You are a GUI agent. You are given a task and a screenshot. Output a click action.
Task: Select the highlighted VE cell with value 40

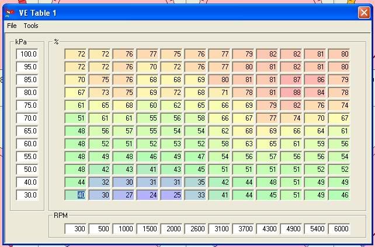76,195
